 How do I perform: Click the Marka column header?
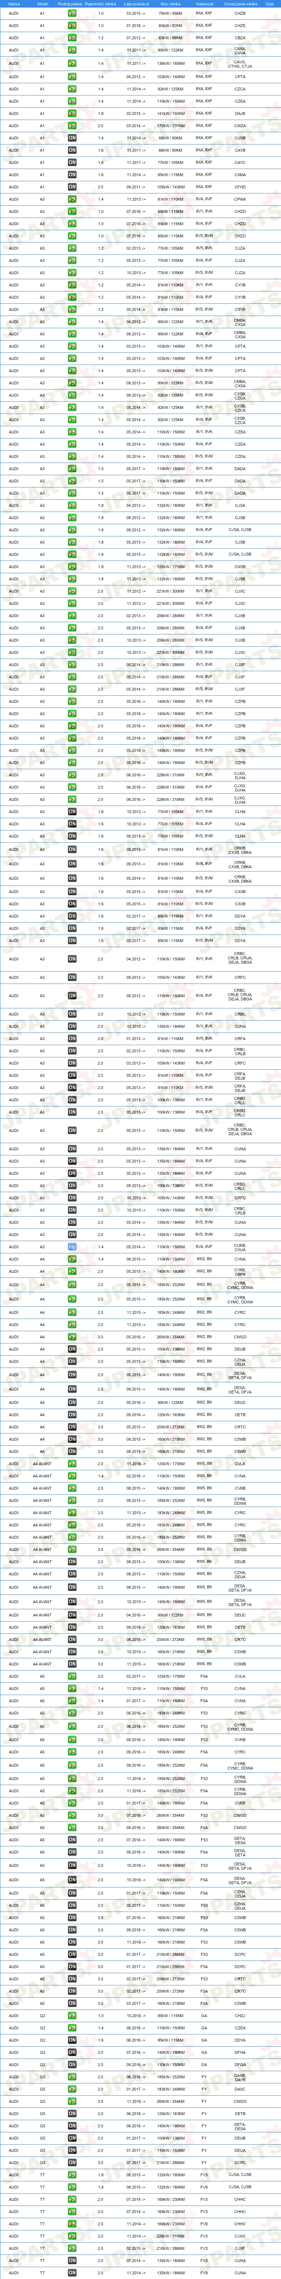[14, 4]
